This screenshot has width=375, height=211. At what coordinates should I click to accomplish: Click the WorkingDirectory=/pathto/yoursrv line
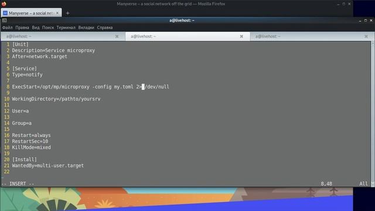click(56, 99)
